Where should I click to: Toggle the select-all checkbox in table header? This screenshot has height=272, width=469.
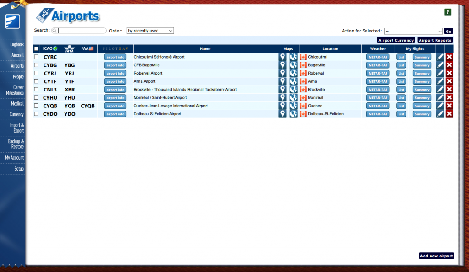point(37,49)
